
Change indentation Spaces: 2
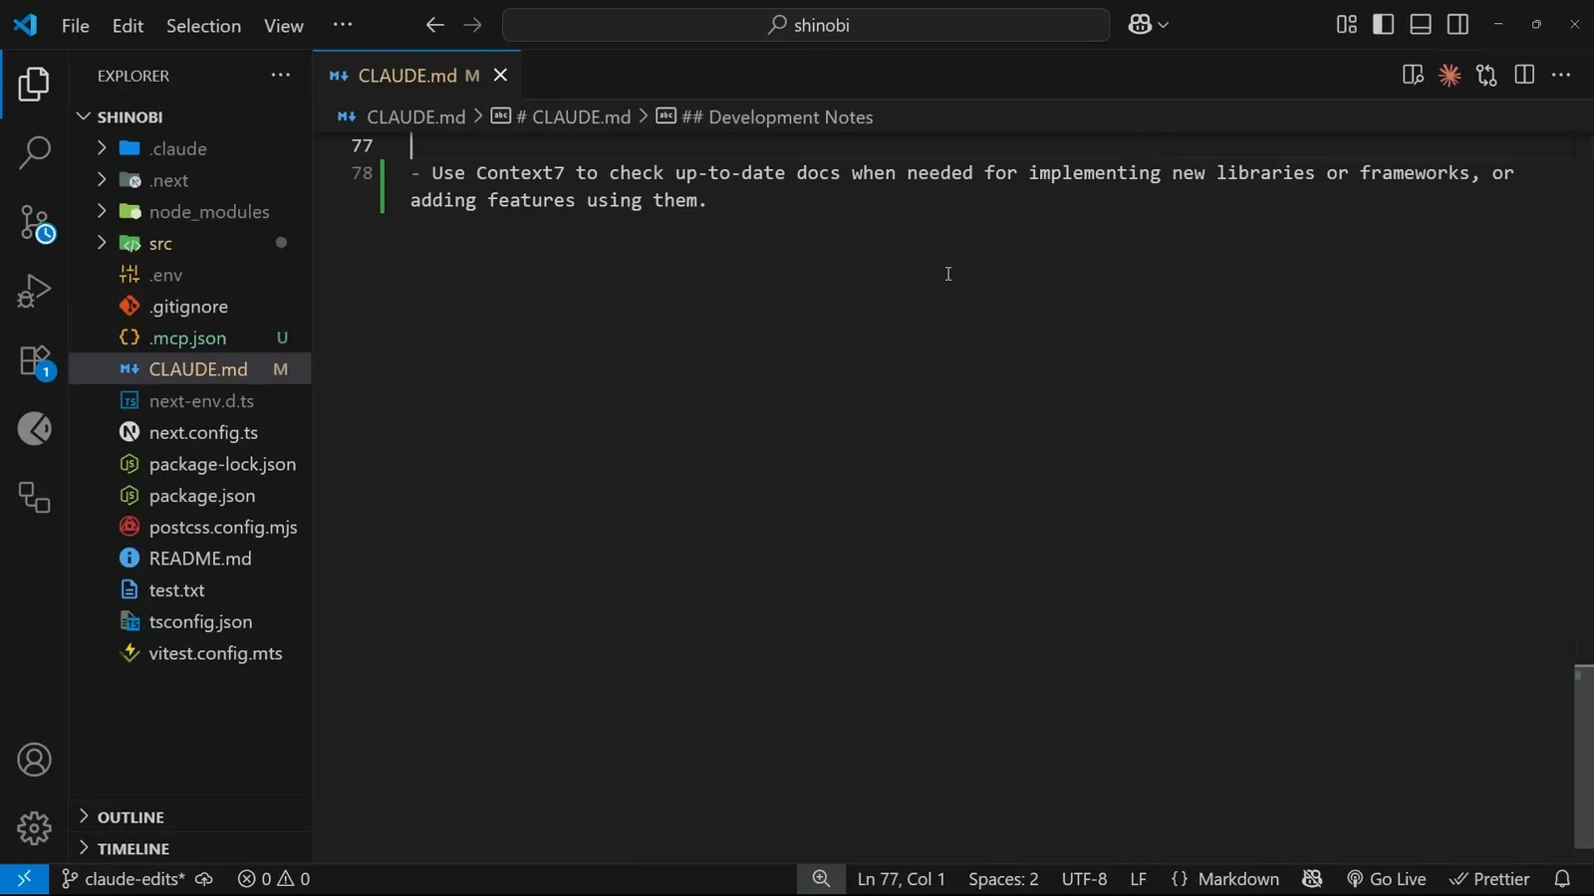coord(1003,879)
